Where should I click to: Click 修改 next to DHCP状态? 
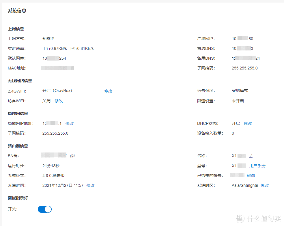pos(248,123)
